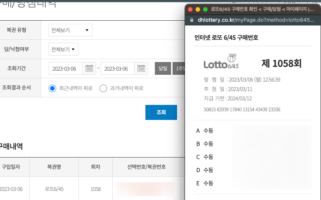Click the 제 1058회 round heading

281,63
